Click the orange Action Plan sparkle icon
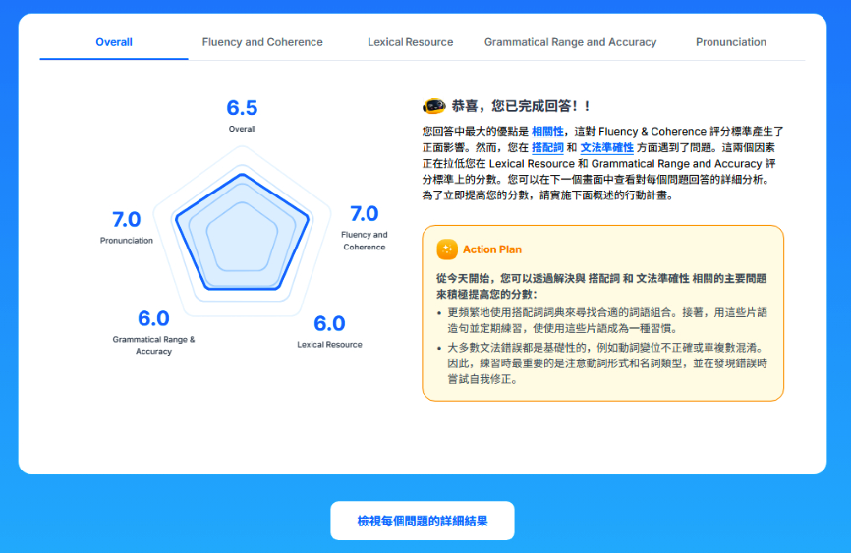The width and height of the screenshot is (851, 553). pos(447,249)
